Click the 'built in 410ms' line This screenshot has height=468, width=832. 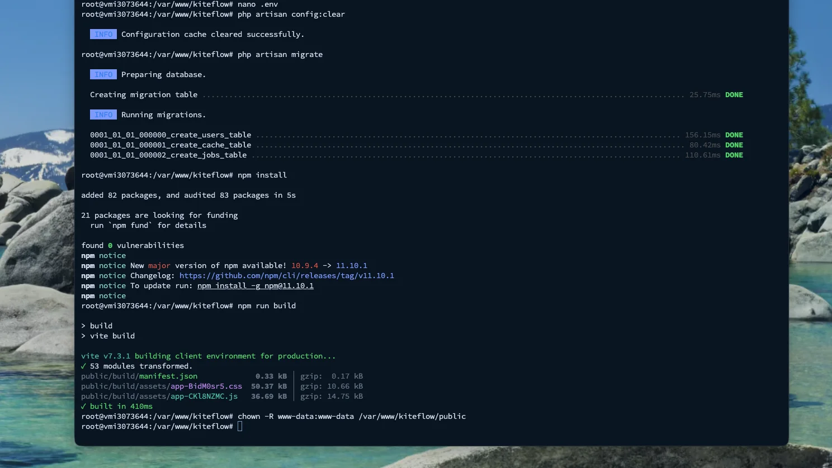(117, 406)
